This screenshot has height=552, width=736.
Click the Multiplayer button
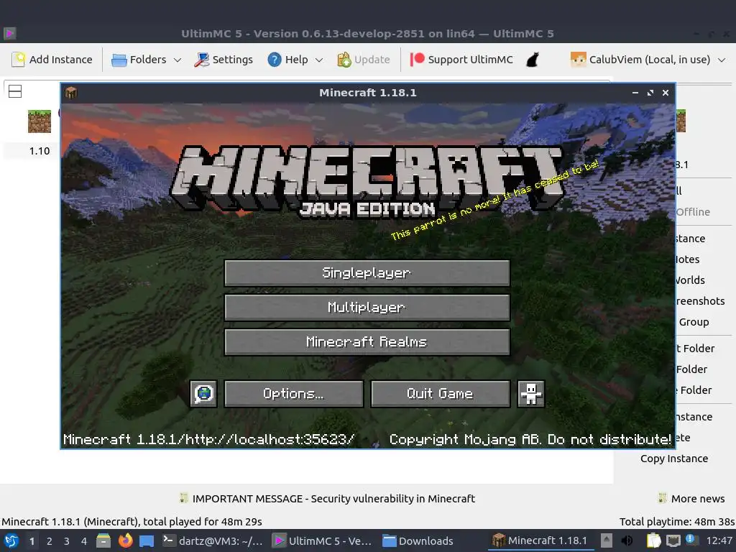367,308
